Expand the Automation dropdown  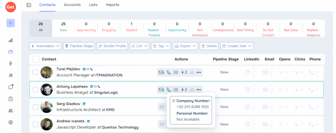coord(45,46)
